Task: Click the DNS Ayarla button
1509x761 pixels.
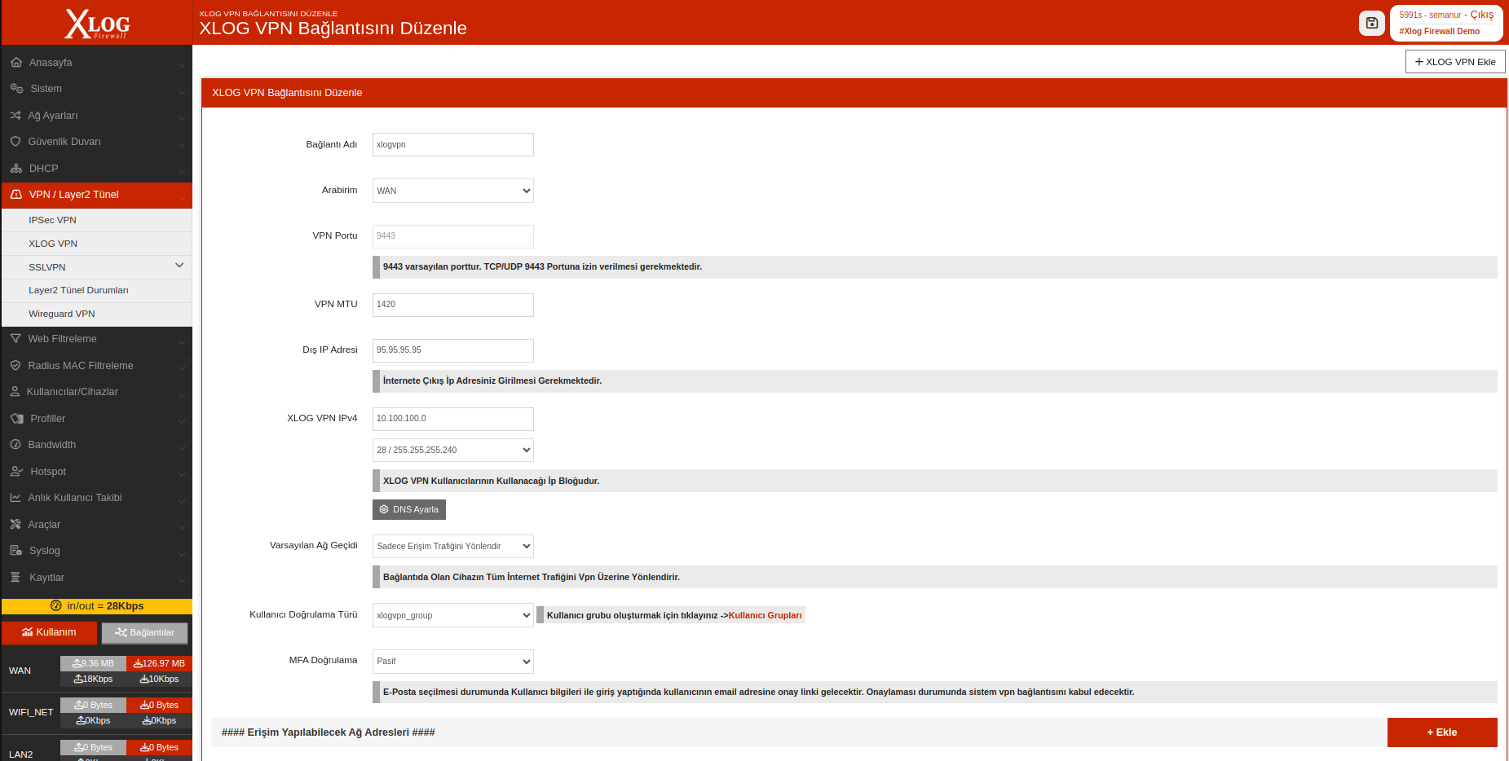Action: (x=409, y=509)
